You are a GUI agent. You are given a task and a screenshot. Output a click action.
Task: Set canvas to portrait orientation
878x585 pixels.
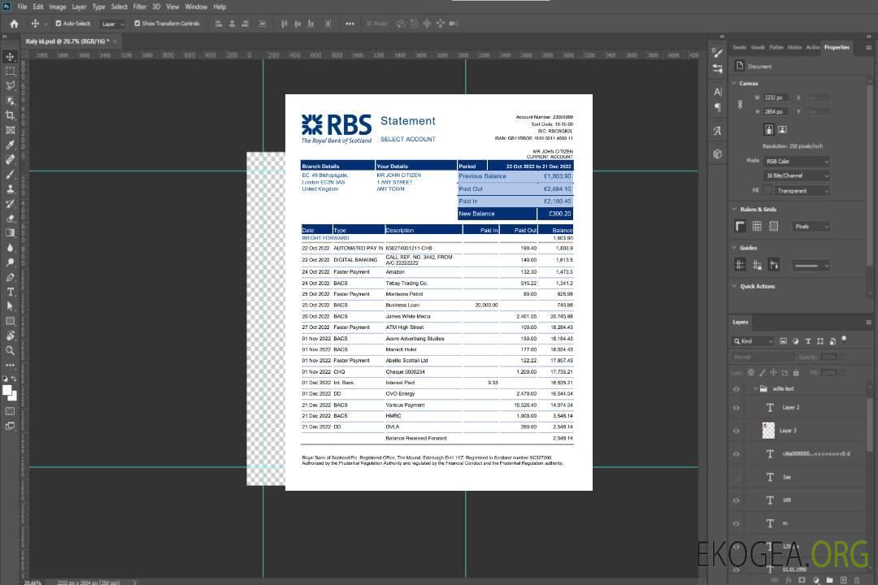click(x=769, y=129)
